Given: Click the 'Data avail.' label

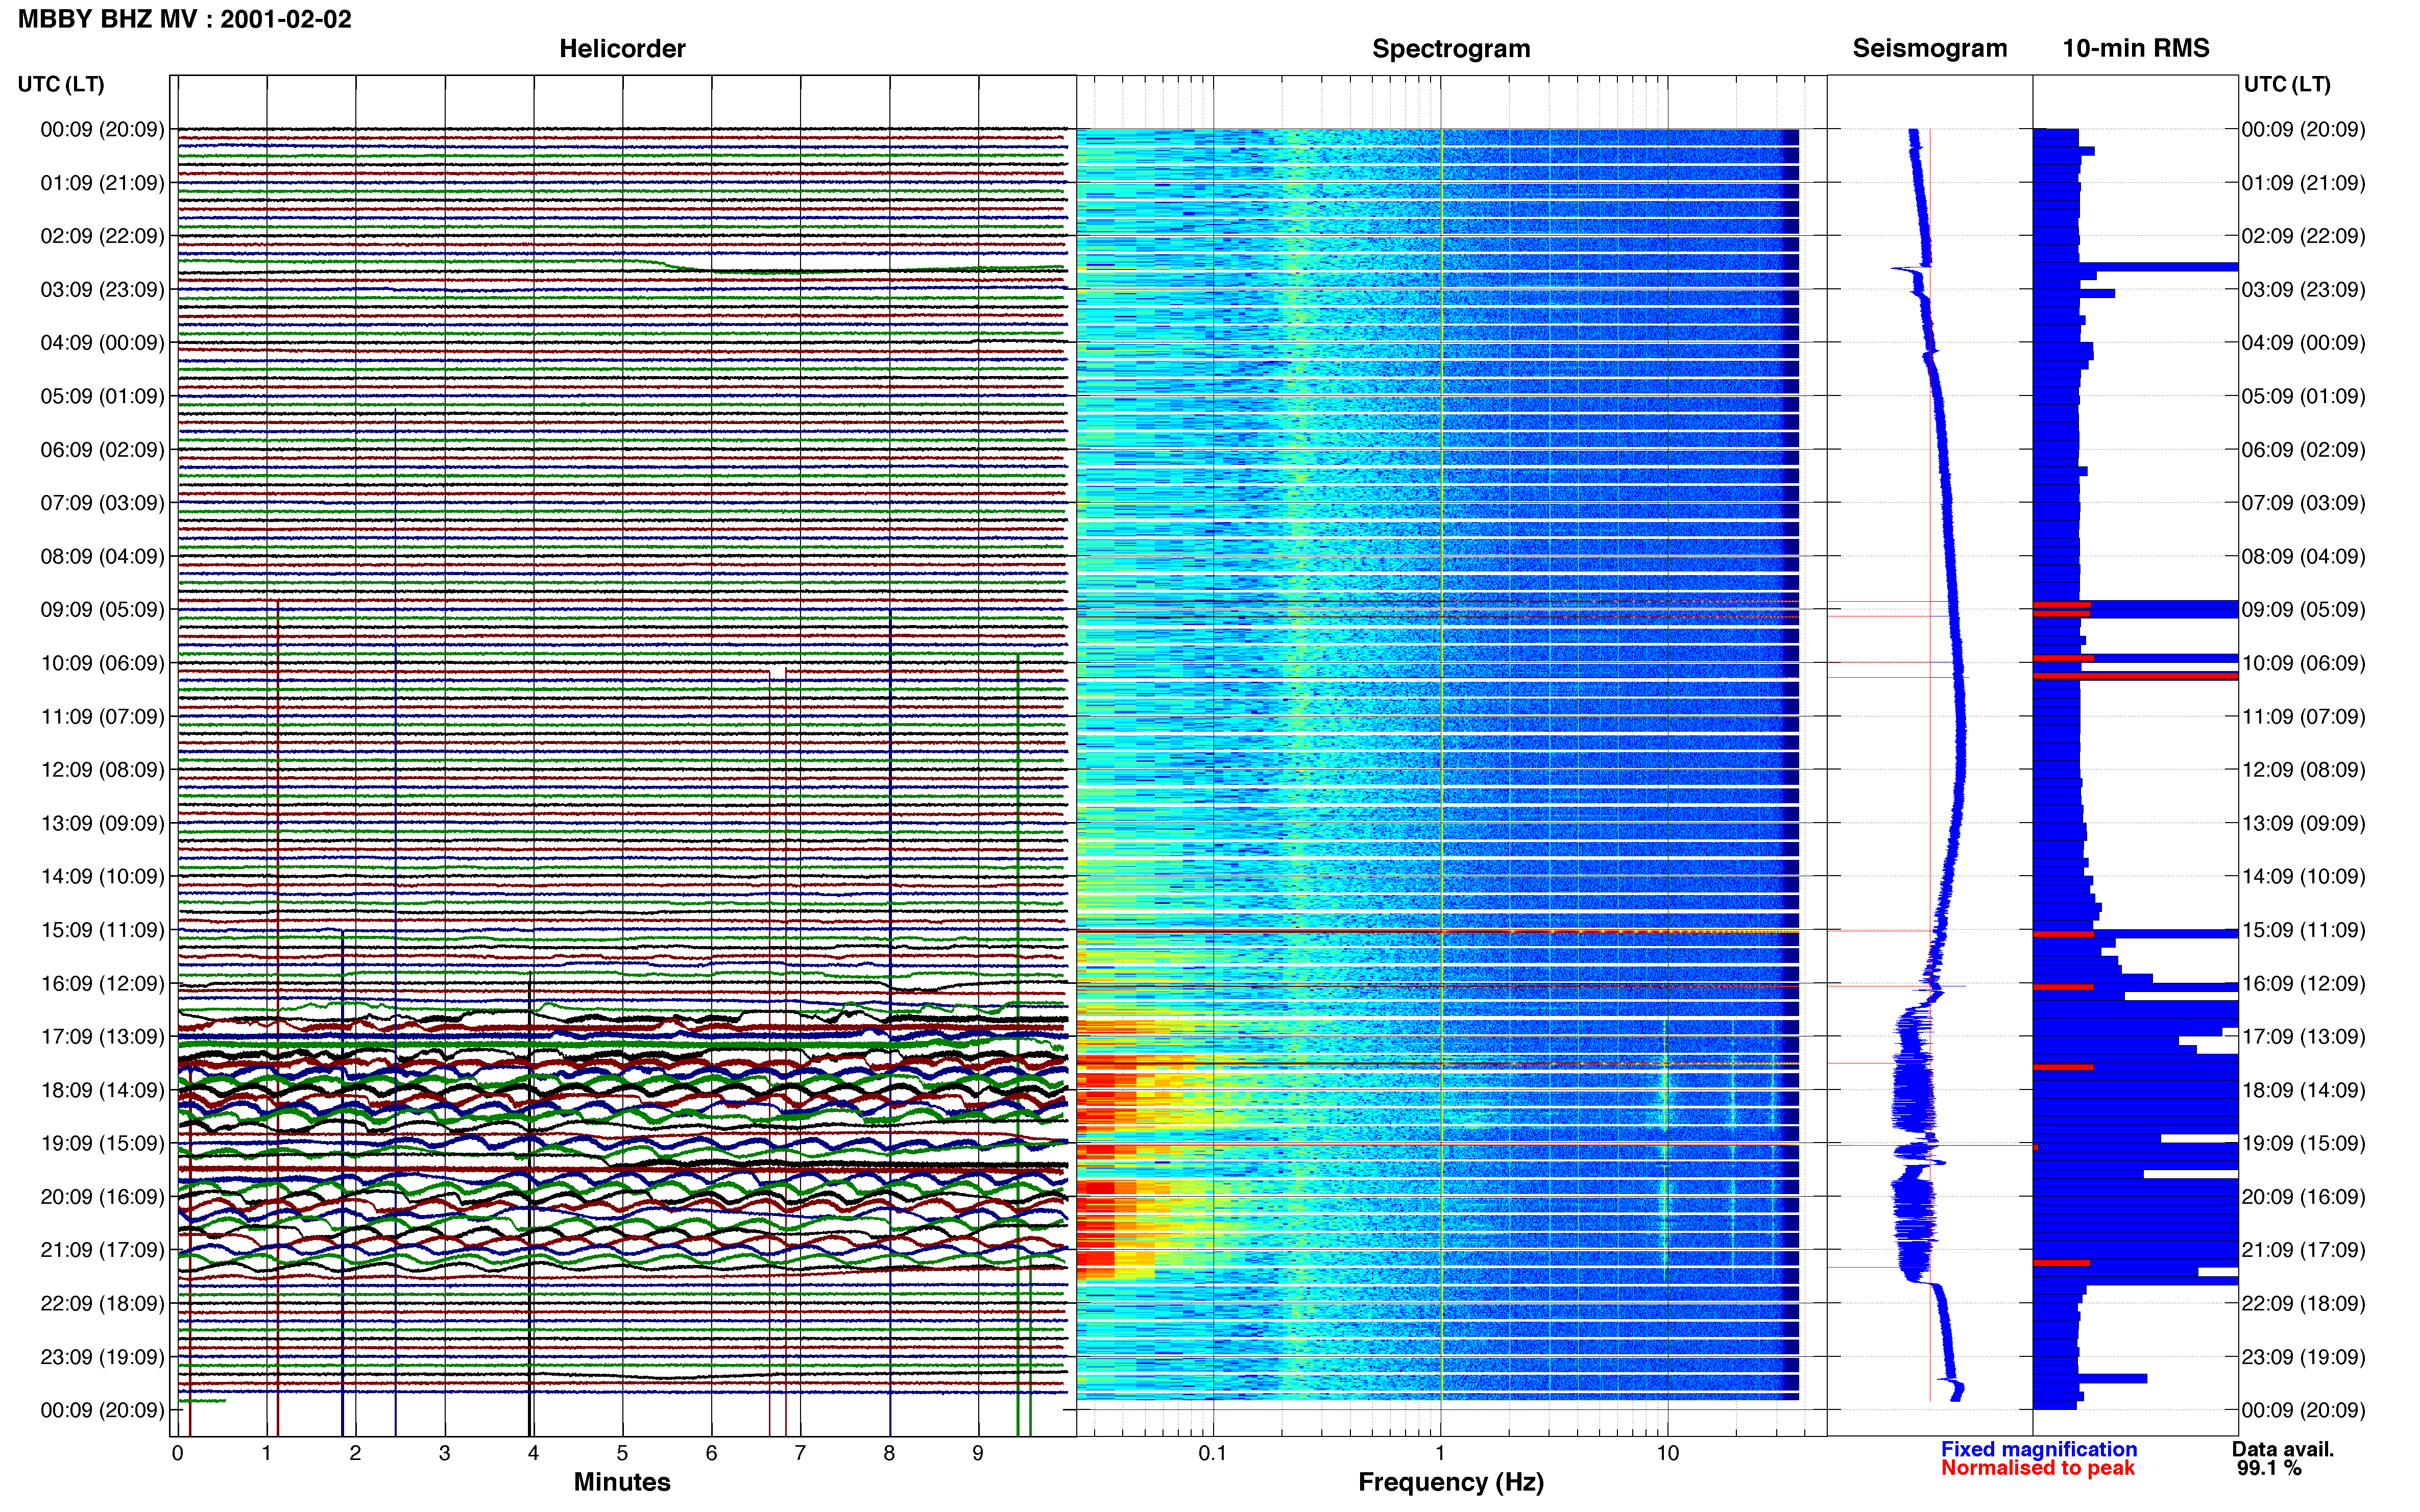Looking at the screenshot, I should [x=2283, y=1449].
